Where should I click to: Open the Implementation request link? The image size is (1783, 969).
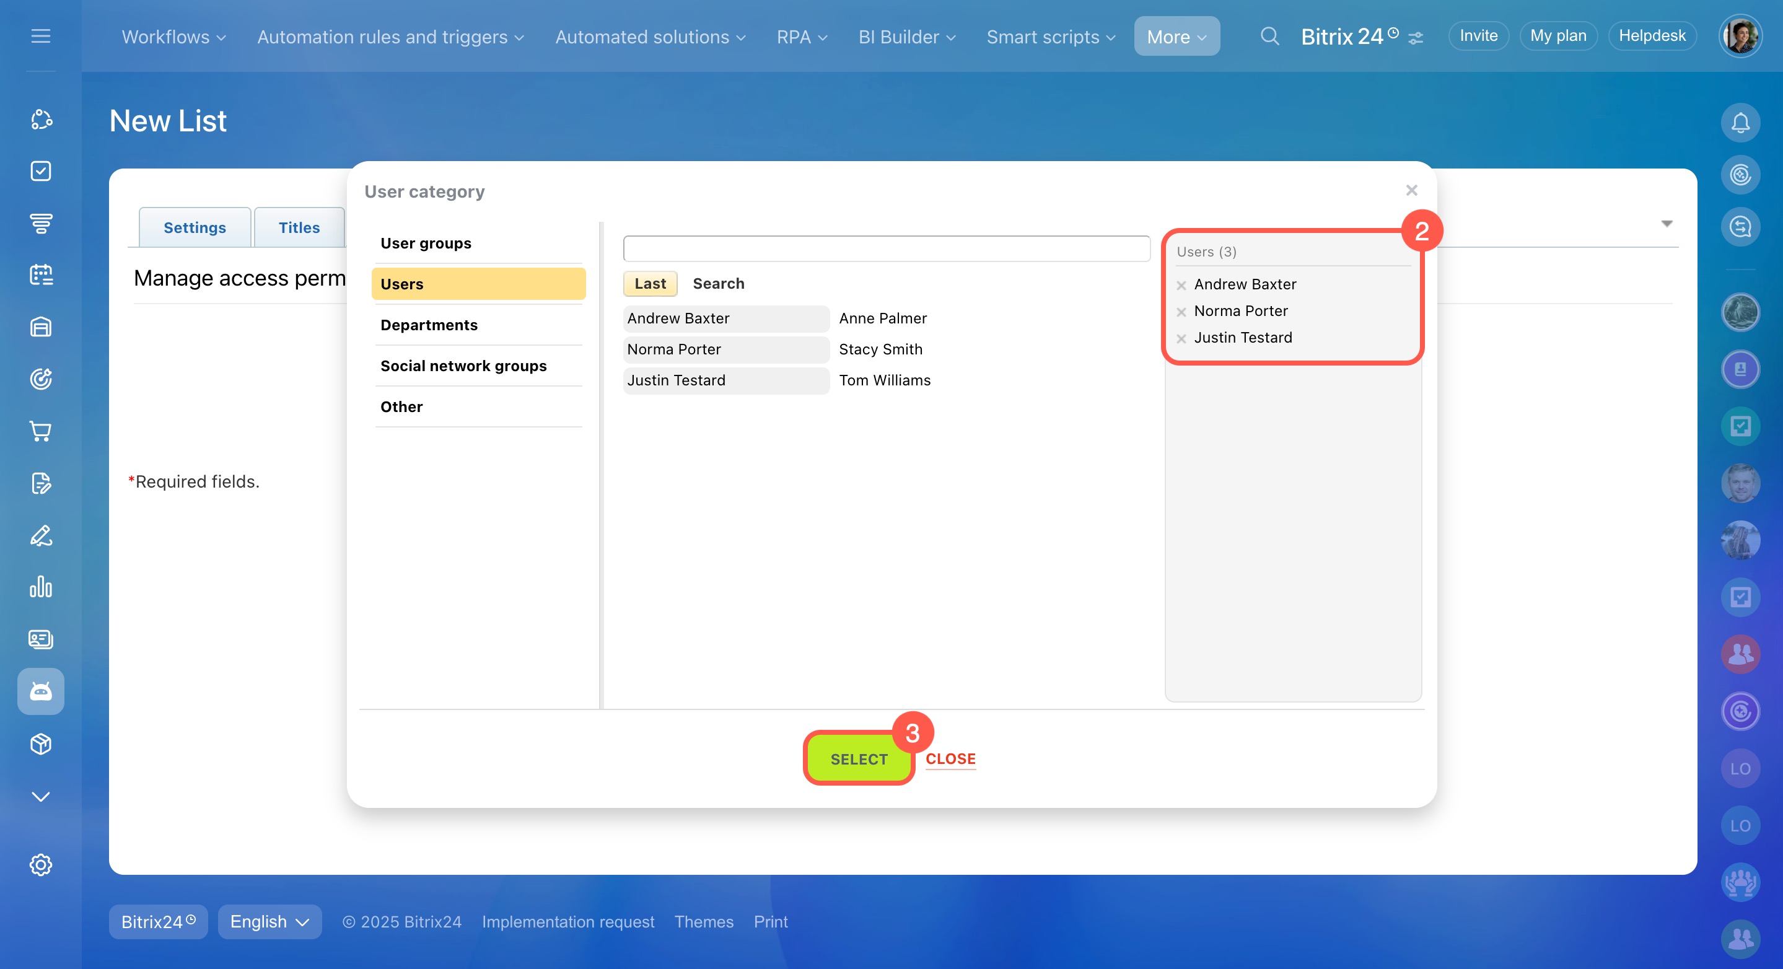tap(567, 921)
